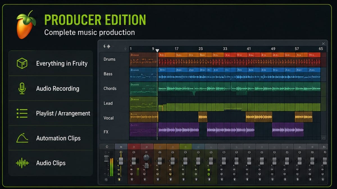Click the corner icon at the playlist bottom right
The width and height of the screenshot is (337, 189).
[x=324, y=137]
